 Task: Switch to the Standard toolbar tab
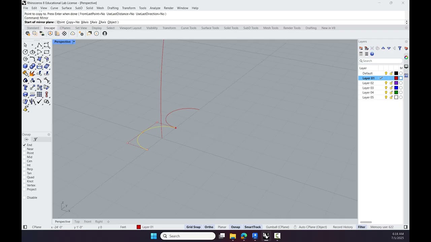[x=33, y=28]
